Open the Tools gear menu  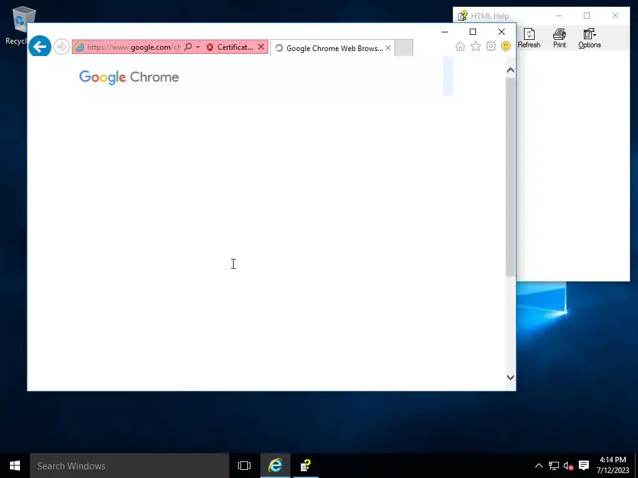tap(491, 46)
